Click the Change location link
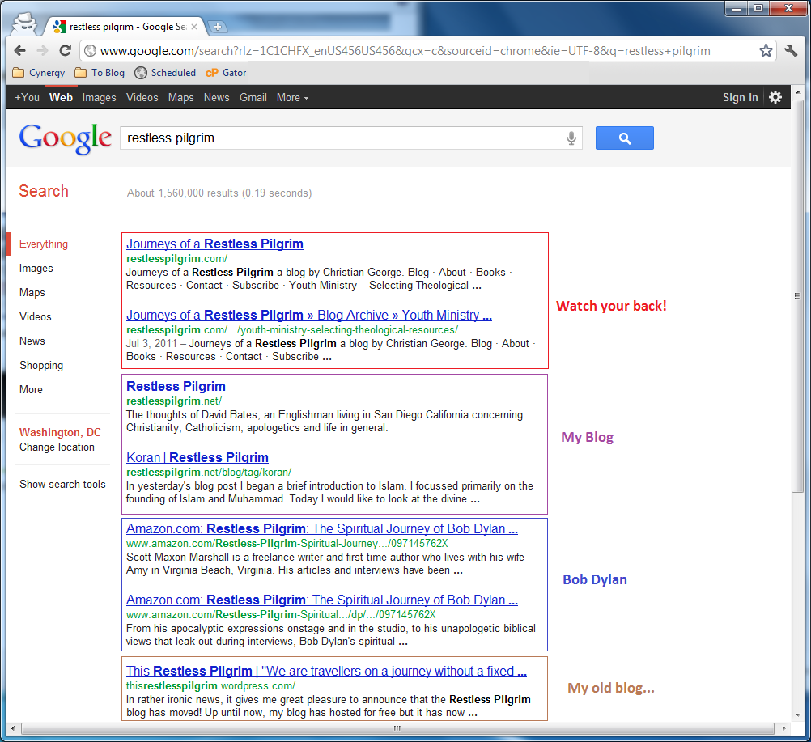The height and width of the screenshot is (742, 811). pyautogui.click(x=57, y=447)
